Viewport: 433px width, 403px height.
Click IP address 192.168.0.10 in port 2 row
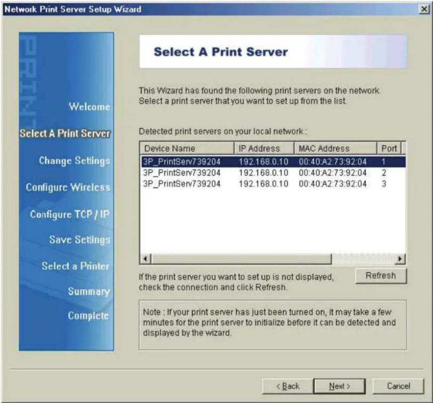pyautogui.click(x=263, y=173)
